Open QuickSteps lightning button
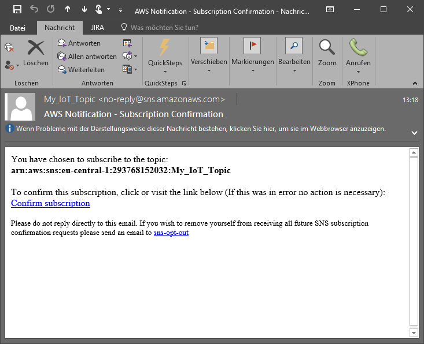Image resolution: width=424 pixels, height=344 pixels. pyautogui.click(x=165, y=56)
